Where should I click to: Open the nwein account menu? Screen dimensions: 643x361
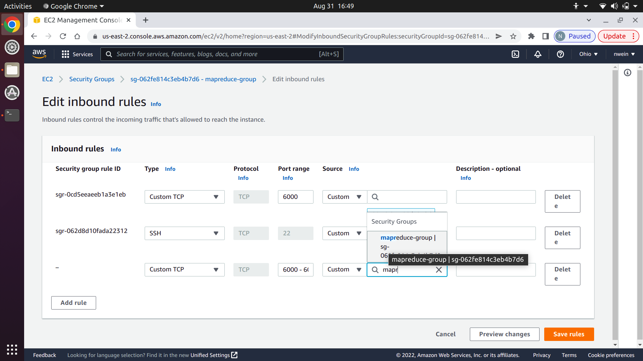(624, 54)
